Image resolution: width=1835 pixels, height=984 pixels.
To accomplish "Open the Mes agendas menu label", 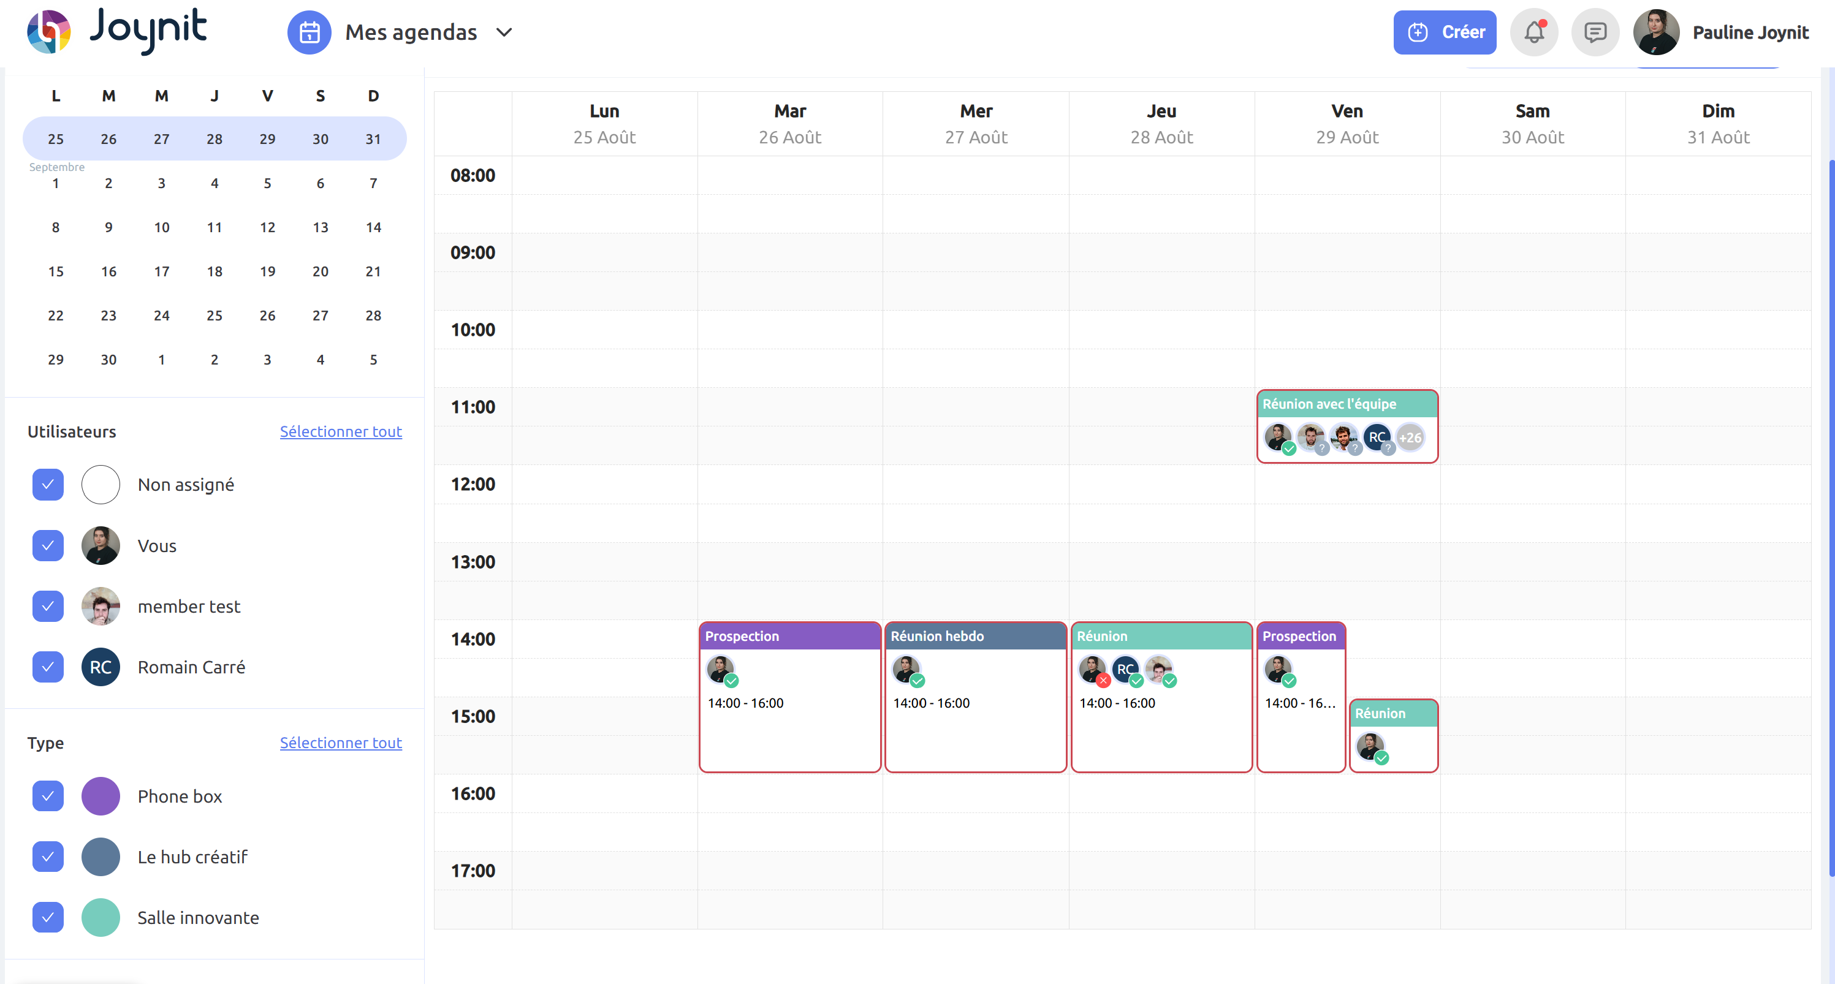I will (411, 32).
